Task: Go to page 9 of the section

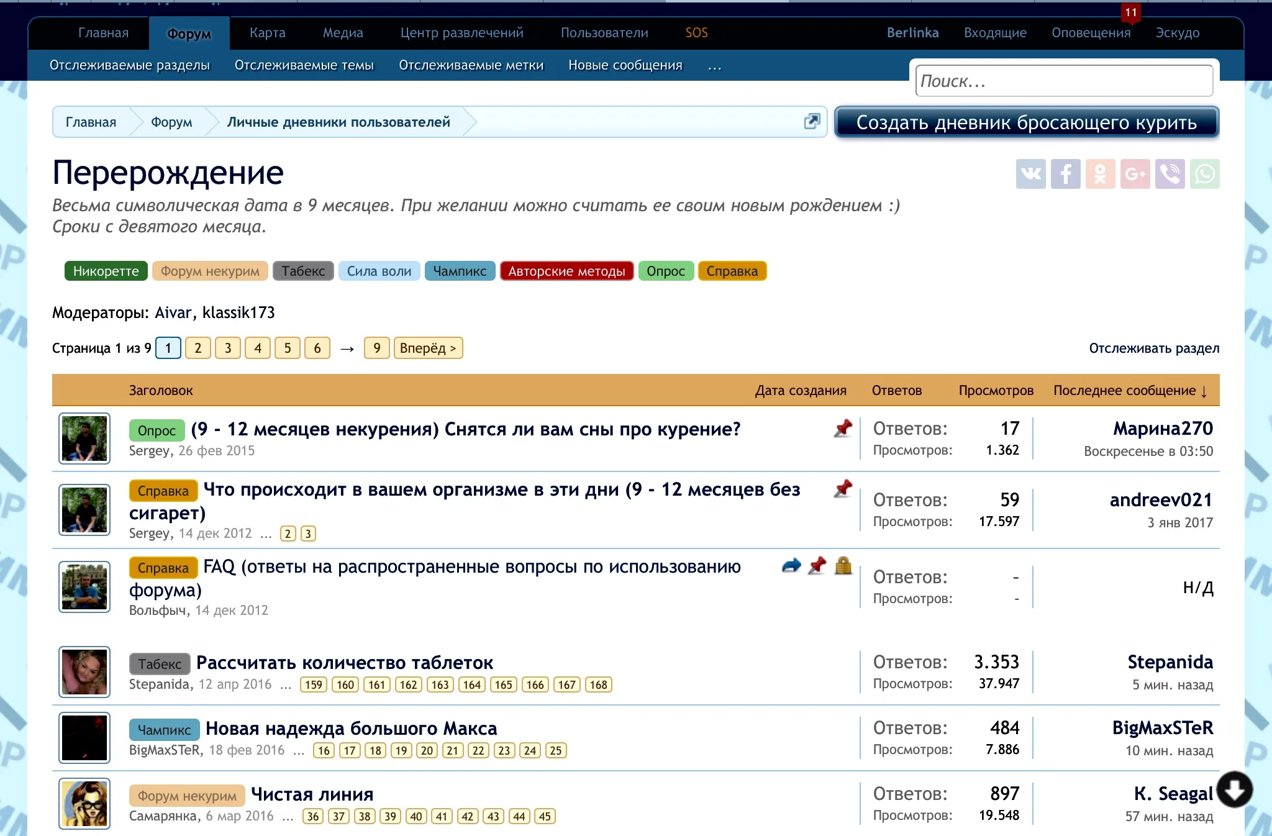Action: pyautogui.click(x=376, y=348)
